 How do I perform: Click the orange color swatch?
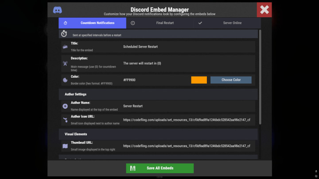pyautogui.click(x=199, y=80)
